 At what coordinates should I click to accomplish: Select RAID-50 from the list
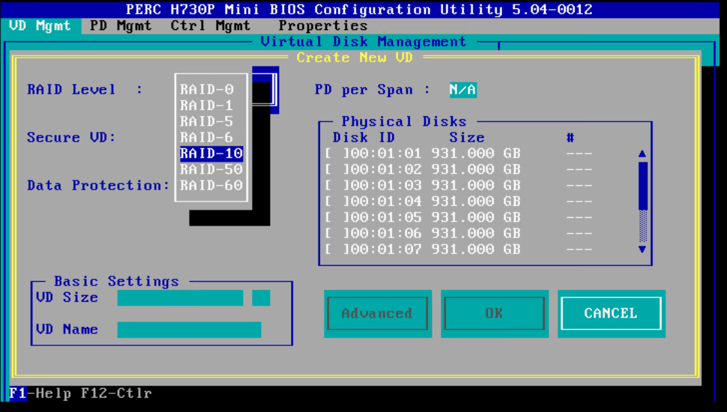click(211, 170)
